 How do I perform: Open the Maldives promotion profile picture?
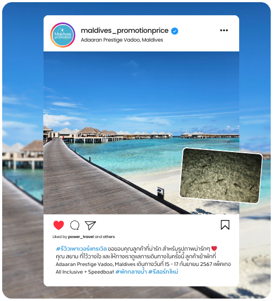(63, 35)
